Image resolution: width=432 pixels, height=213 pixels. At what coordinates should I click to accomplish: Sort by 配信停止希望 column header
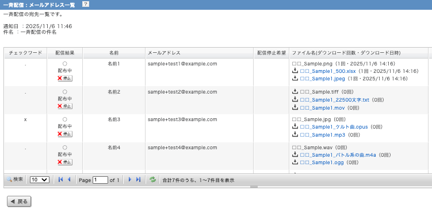(x=272, y=53)
